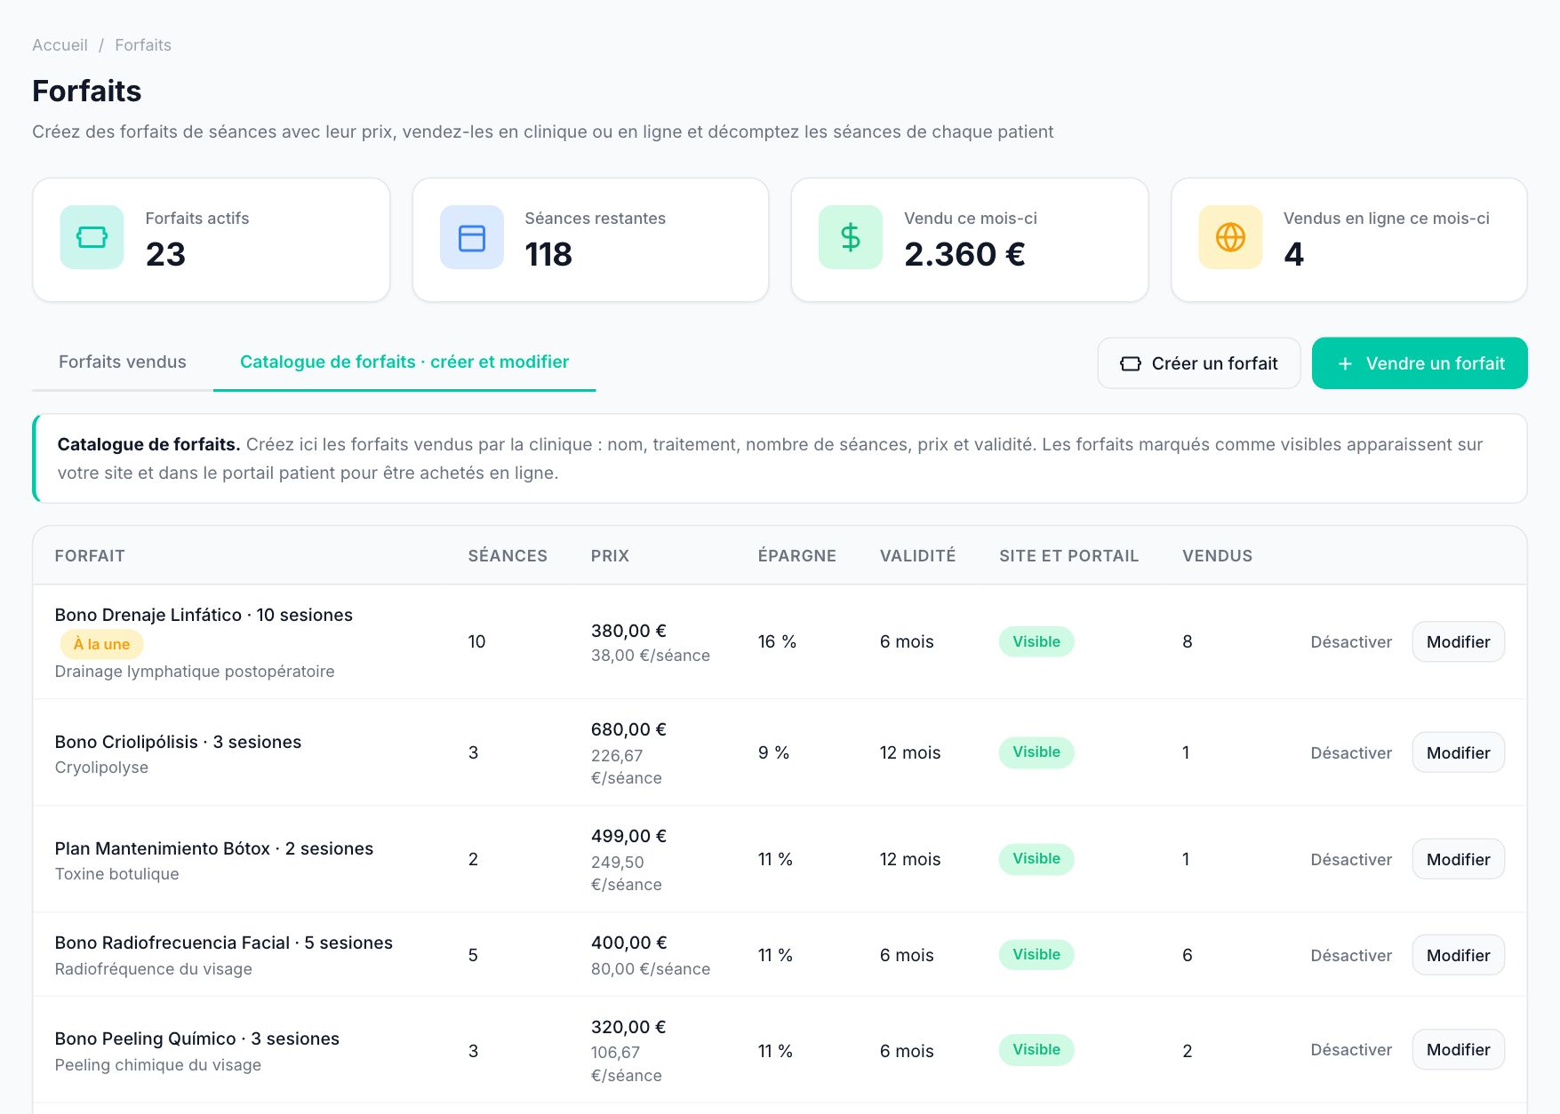Deactivate the Bono Criolipólisis package
The image size is (1560, 1114).
pos(1351,752)
